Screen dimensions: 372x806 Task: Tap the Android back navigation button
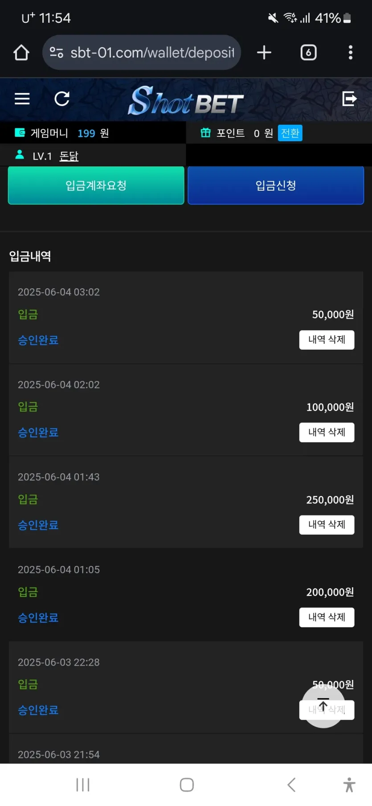(291, 785)
